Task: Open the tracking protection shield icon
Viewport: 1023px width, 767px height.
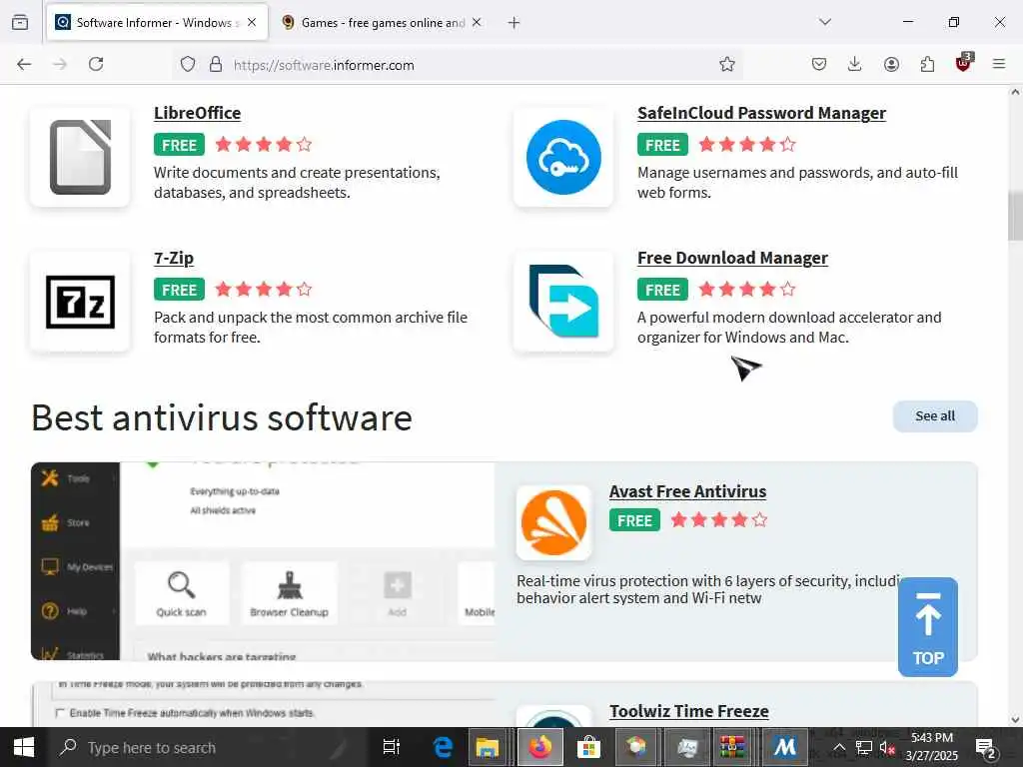Action: (188, 64)
